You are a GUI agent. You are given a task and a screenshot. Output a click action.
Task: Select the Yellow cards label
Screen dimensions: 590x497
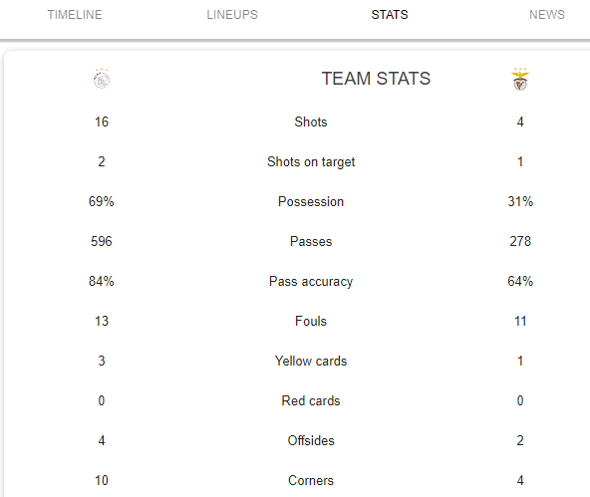(x=311, y=361)
